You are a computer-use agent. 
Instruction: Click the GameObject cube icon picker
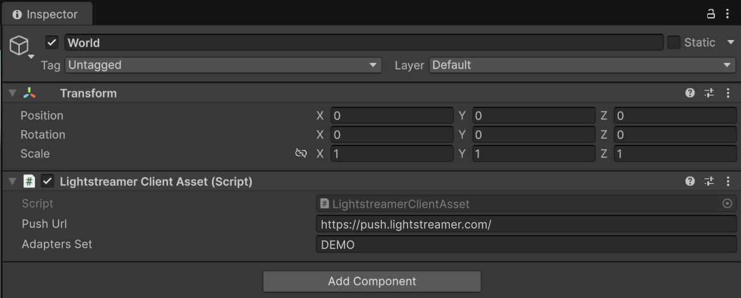(x=20, y=45)
